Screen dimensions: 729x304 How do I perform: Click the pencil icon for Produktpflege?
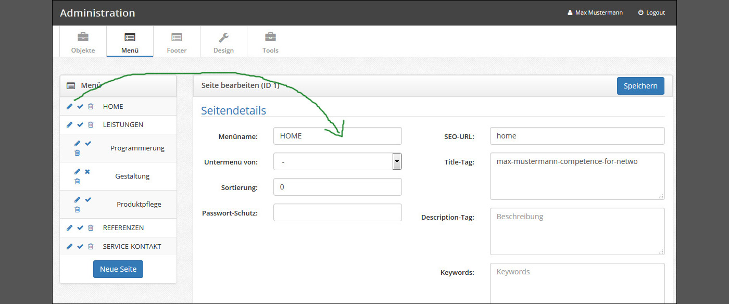click(x=77, y=199)
